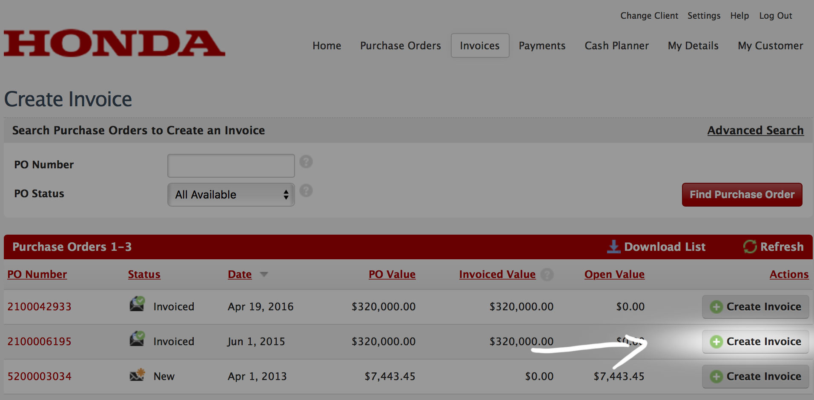
Task: Click the Honda logo
Action: 114,43
